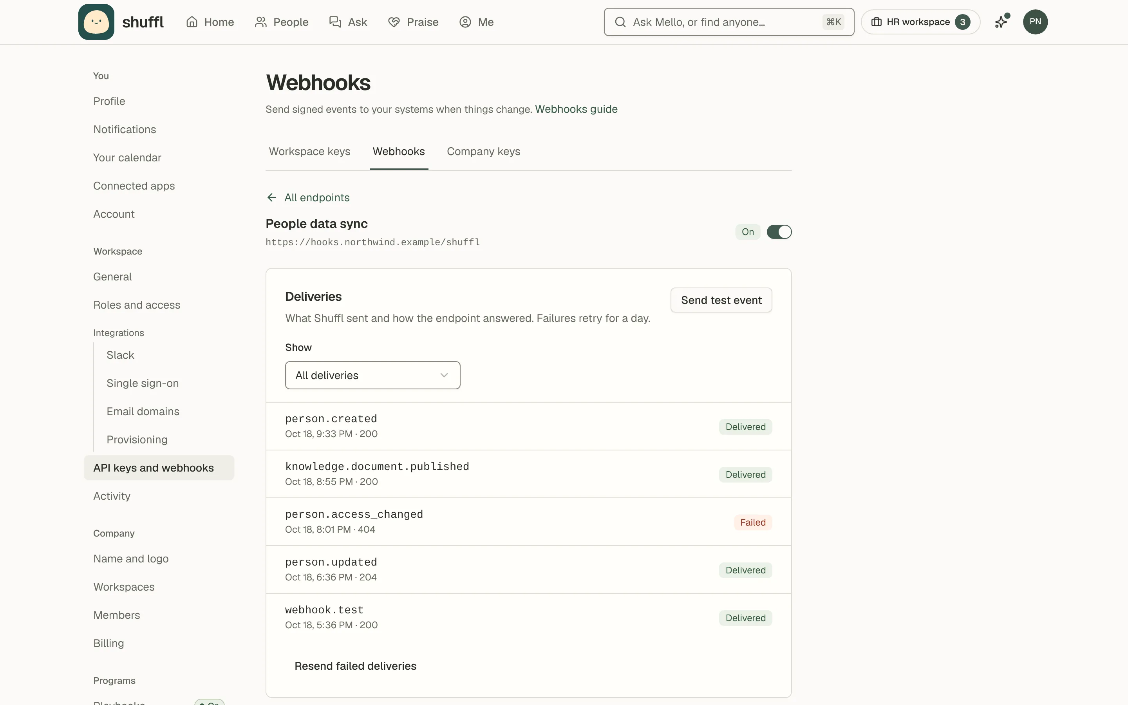Click Send test event button
The image size is (1128, 705).
[721, 300]
